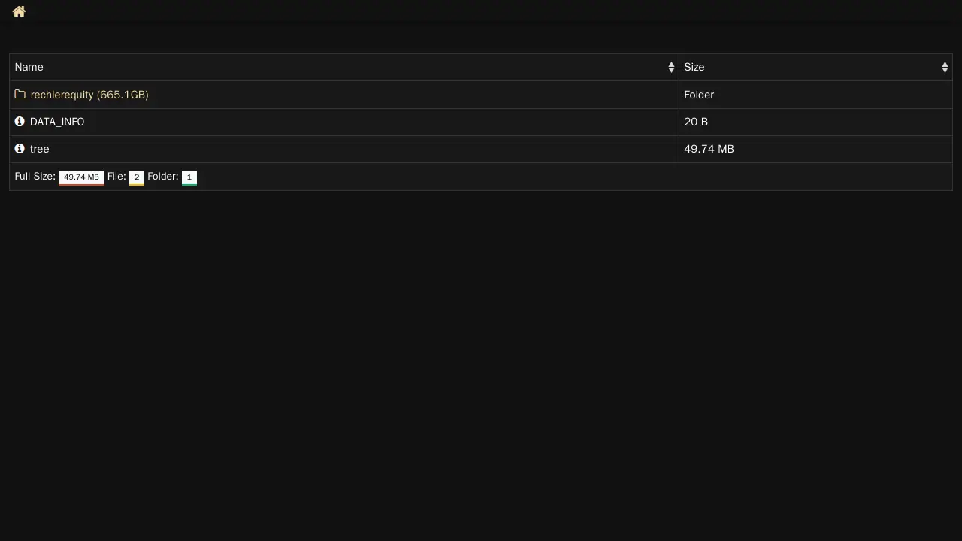Click the "Folder:" label in the footer
Viewport: 962px width, 541px height.
162,177
